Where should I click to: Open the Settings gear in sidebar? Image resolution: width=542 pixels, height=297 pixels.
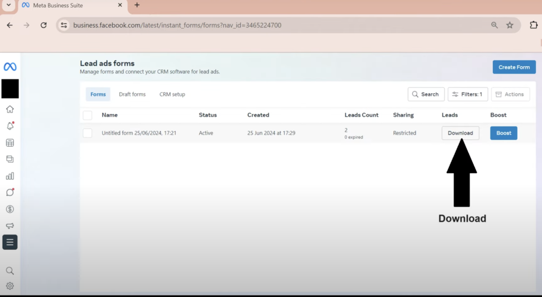10,286
